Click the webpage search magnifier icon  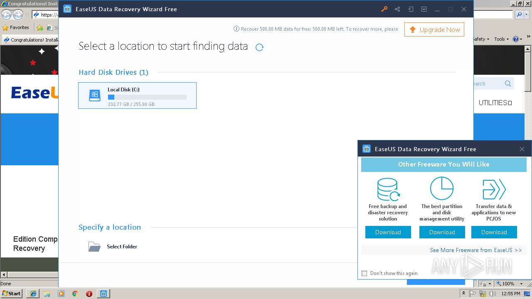(x=508, y=83)
